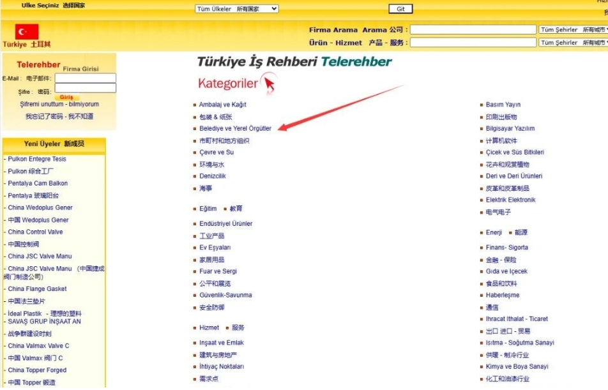Open İdeal Plastik member link
This screenshot has width=608, height=390.
point(24,313)
